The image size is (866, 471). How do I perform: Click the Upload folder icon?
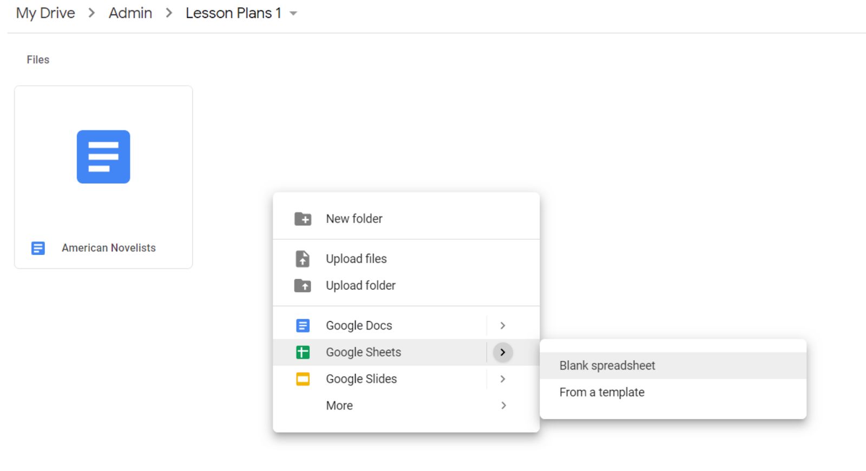[x=303, y=285]
